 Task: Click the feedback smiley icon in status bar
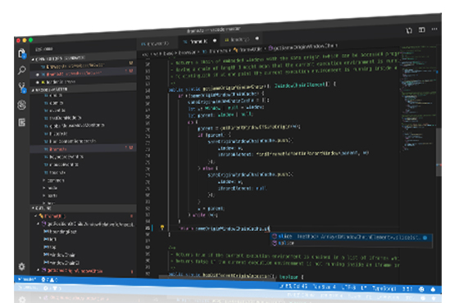pos(421,289)
